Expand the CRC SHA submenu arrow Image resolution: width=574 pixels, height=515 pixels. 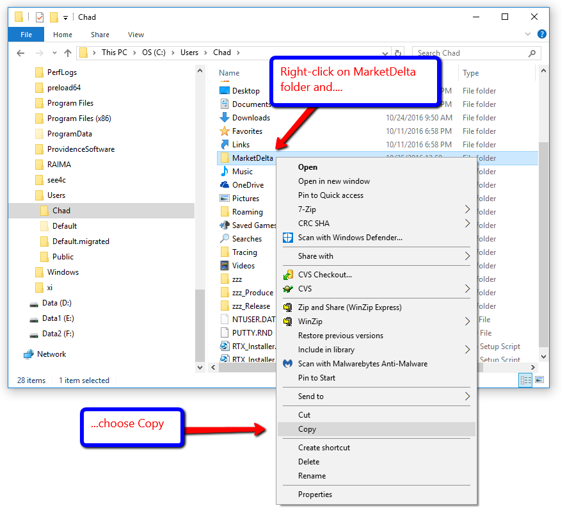[x=467, y=223]
